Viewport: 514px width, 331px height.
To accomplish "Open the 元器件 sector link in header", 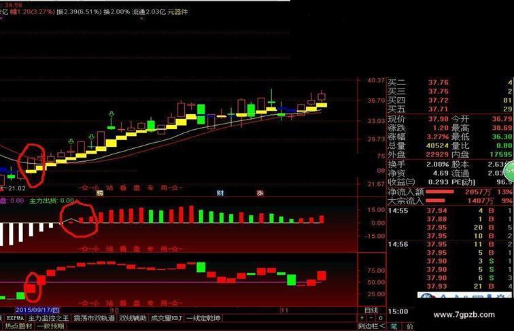I will pos(177,12).
